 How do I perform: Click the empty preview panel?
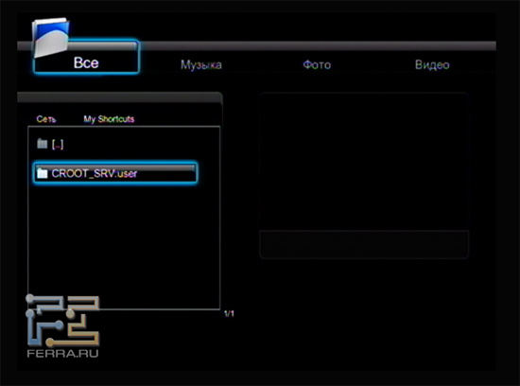[x=364, y=161]
